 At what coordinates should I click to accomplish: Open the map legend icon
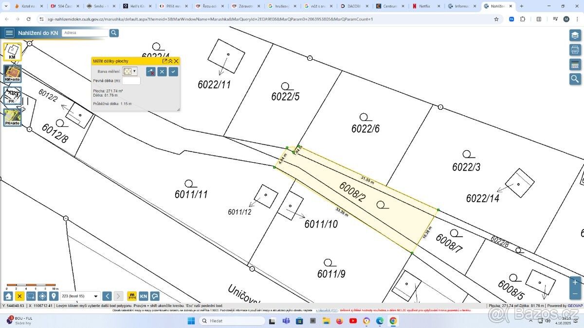pos(575,65)
